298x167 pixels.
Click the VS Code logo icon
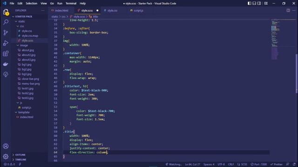click(x=4, y=3)
